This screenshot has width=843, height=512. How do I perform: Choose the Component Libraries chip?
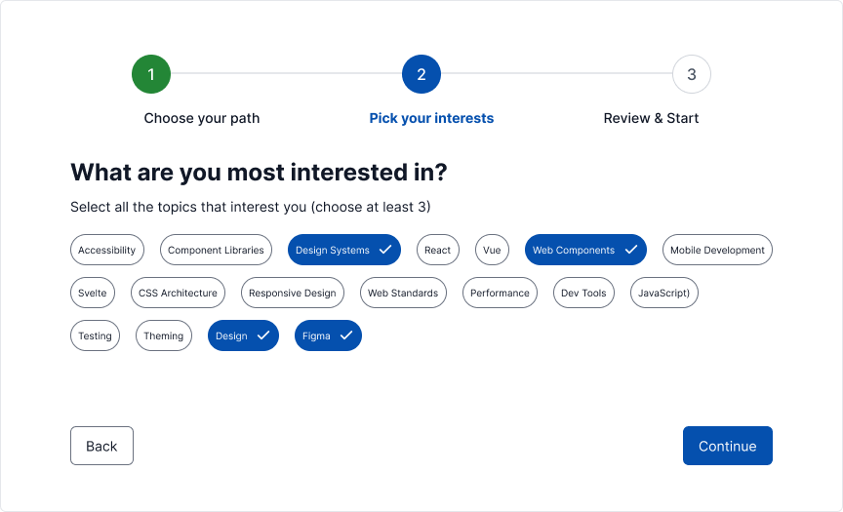216,250
